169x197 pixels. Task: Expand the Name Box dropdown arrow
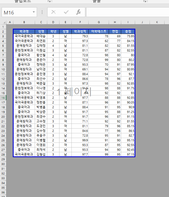point(34,12)
